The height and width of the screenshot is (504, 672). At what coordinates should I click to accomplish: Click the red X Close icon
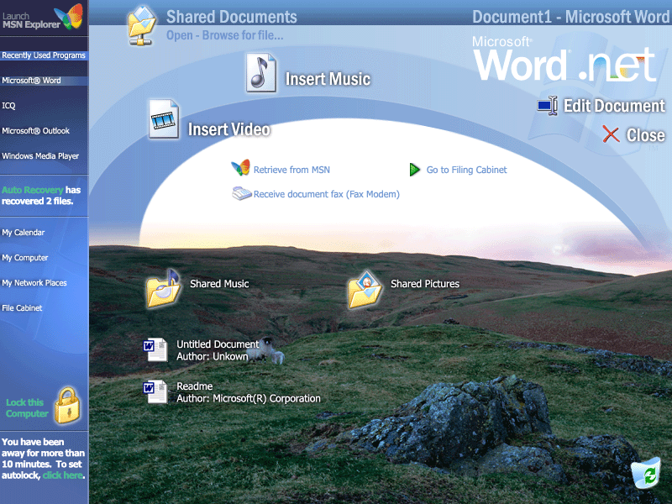click(x=611, y=134)
